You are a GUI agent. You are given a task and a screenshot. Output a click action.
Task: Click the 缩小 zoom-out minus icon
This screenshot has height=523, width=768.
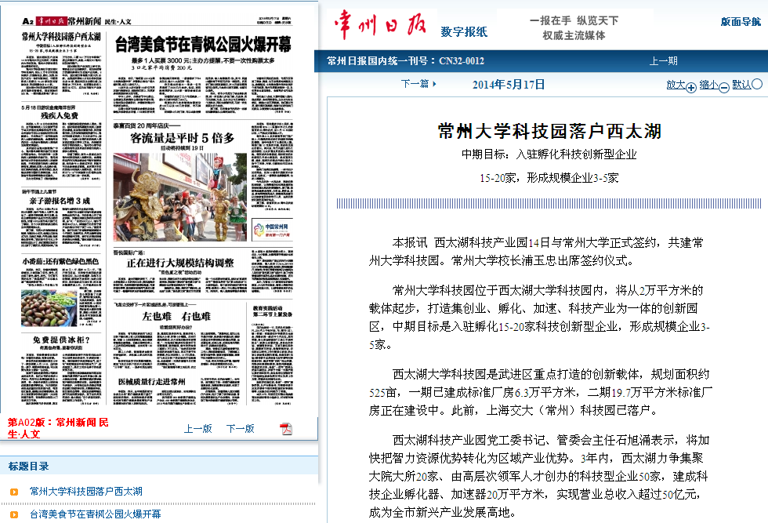pyautogui.click(x=724, y=87)
